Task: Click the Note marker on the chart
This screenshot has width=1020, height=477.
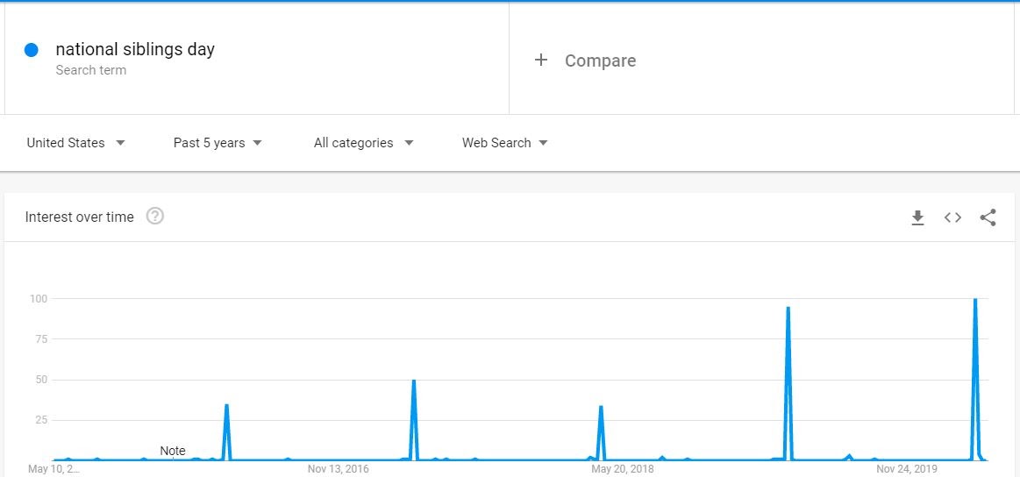Action: (x=173, y=451)
